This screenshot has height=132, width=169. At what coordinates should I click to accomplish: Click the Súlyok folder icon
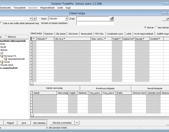(2, 62)
